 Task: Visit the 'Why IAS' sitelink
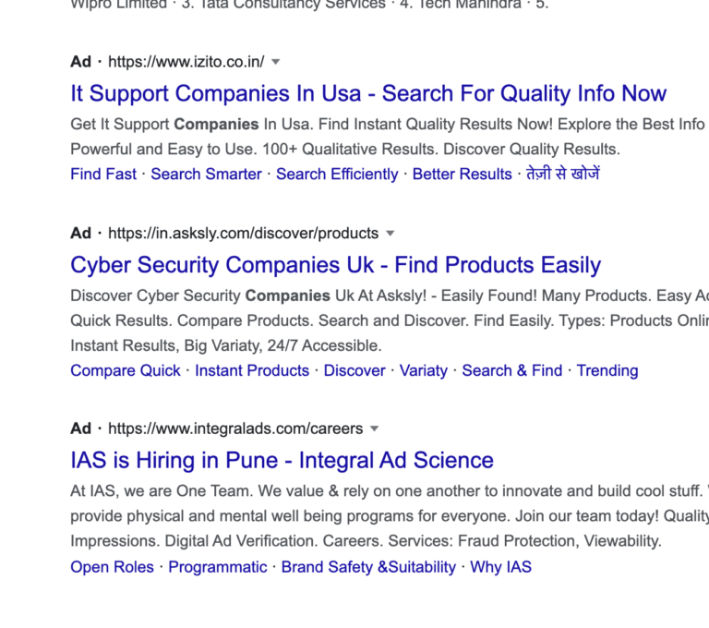501,567
